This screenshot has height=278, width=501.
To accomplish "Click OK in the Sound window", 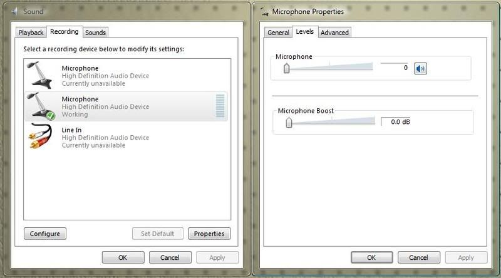I will 123,257.
